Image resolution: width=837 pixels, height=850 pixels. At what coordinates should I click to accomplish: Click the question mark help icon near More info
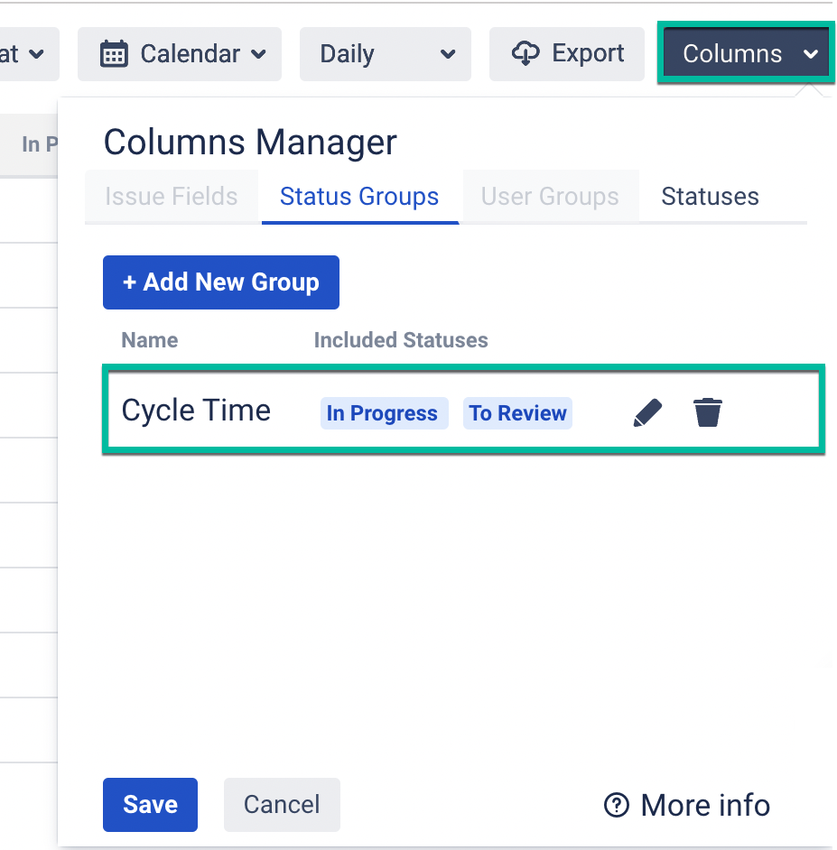coord(617,805)
